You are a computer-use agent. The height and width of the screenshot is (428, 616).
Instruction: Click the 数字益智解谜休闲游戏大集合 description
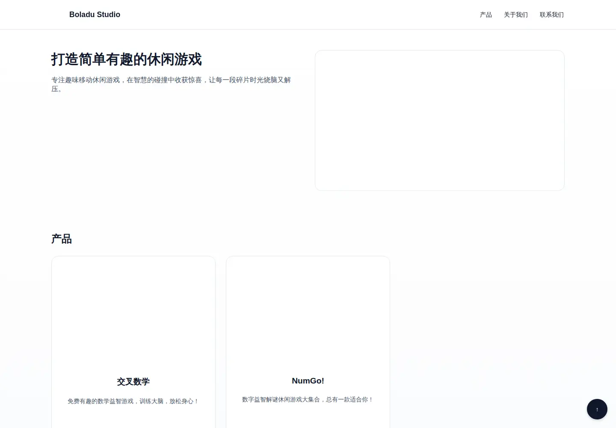click(308, 399)
